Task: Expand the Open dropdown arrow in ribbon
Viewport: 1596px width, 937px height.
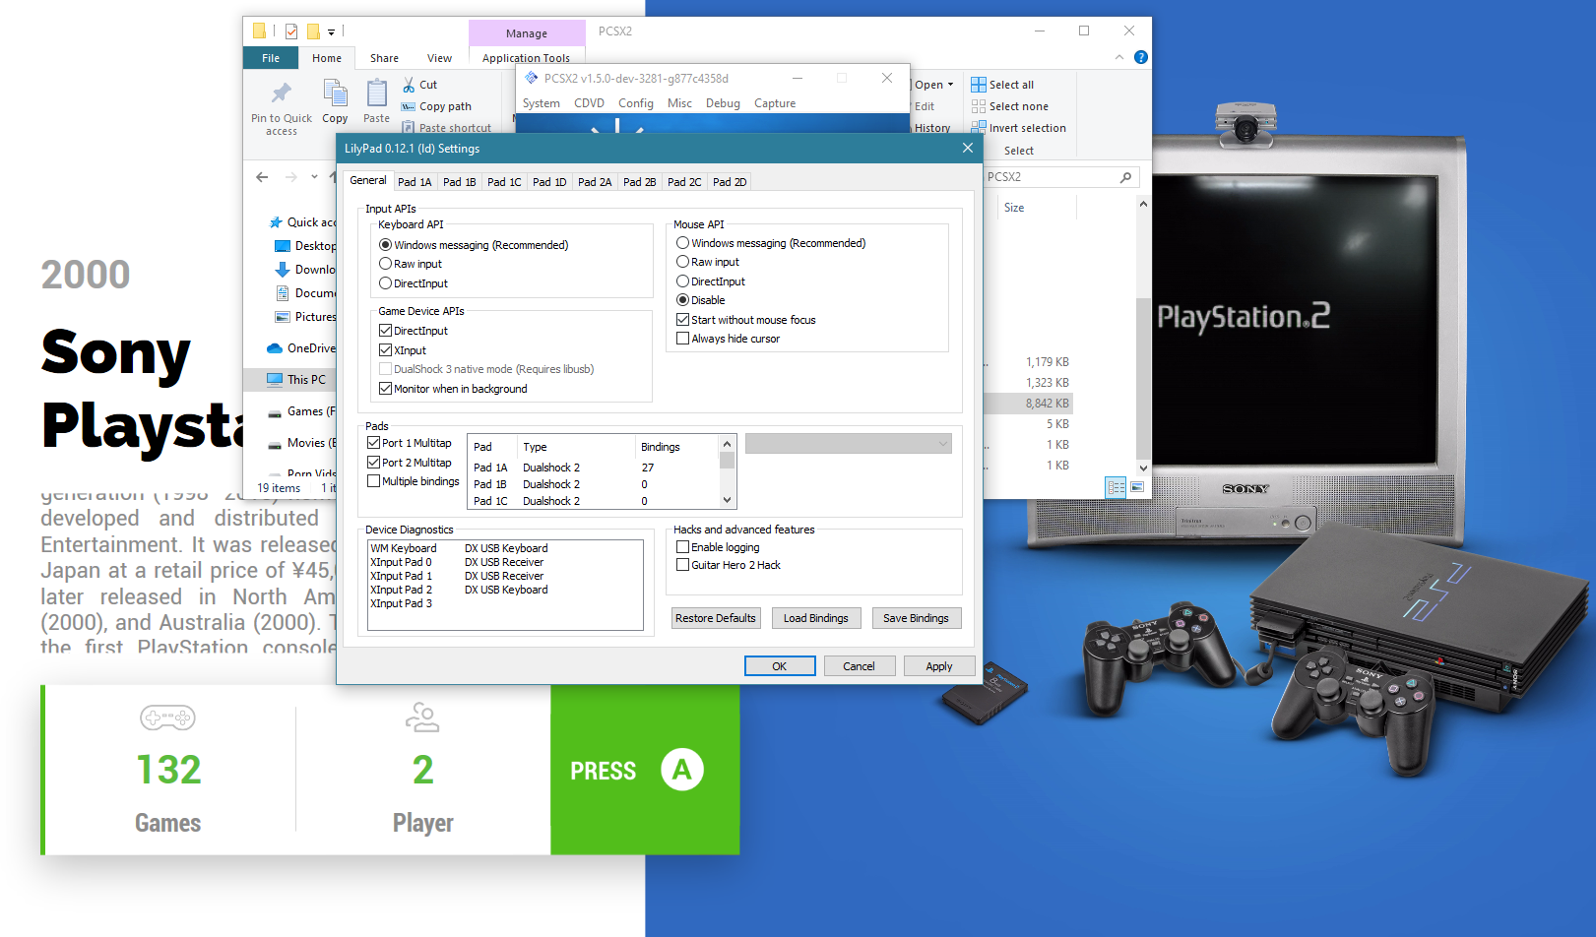Action: (950, 85)
